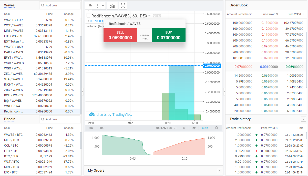Open chart series format settings gear
The width and height of the screenshot is (308, 176).
click(x=159, y=16)
